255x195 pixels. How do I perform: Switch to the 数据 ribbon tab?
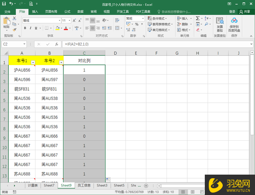point(80,12)
